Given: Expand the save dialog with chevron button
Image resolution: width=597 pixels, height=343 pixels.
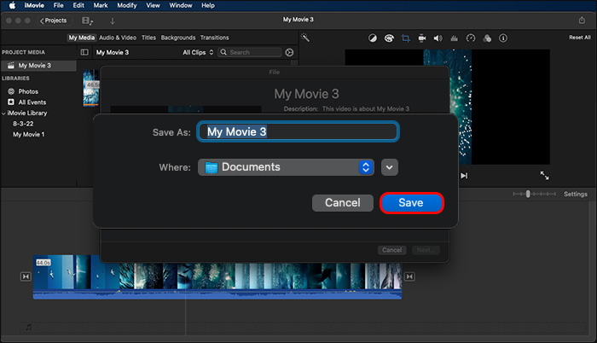Looking at the screenshot, I should tap(390, 167).
